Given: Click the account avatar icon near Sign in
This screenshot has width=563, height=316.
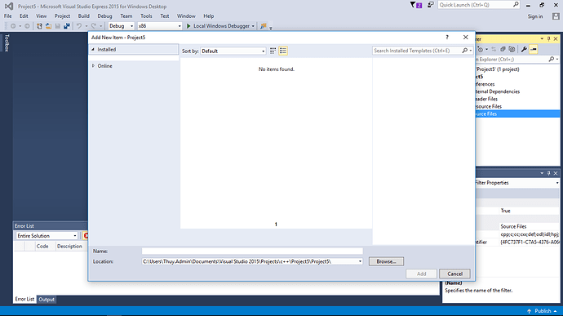Looking at the screenshot, I should click(556, 16).
